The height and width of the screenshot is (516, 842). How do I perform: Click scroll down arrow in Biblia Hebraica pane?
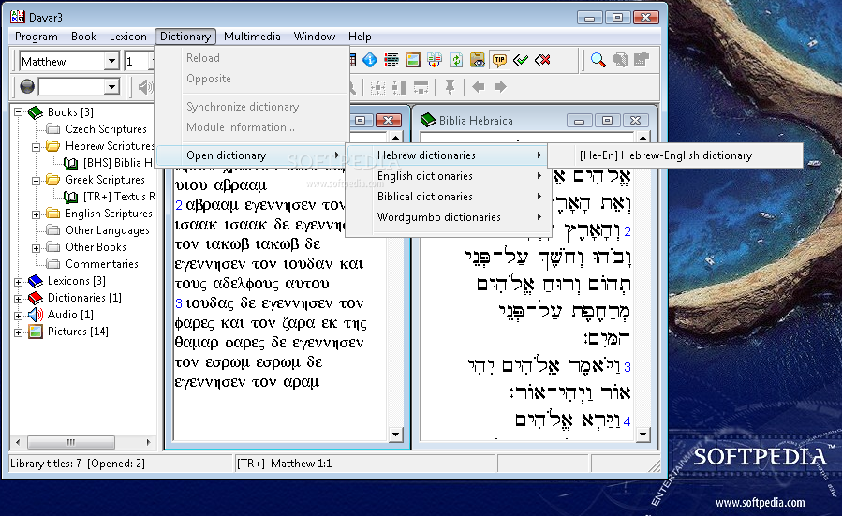click(x=643, y=434)
